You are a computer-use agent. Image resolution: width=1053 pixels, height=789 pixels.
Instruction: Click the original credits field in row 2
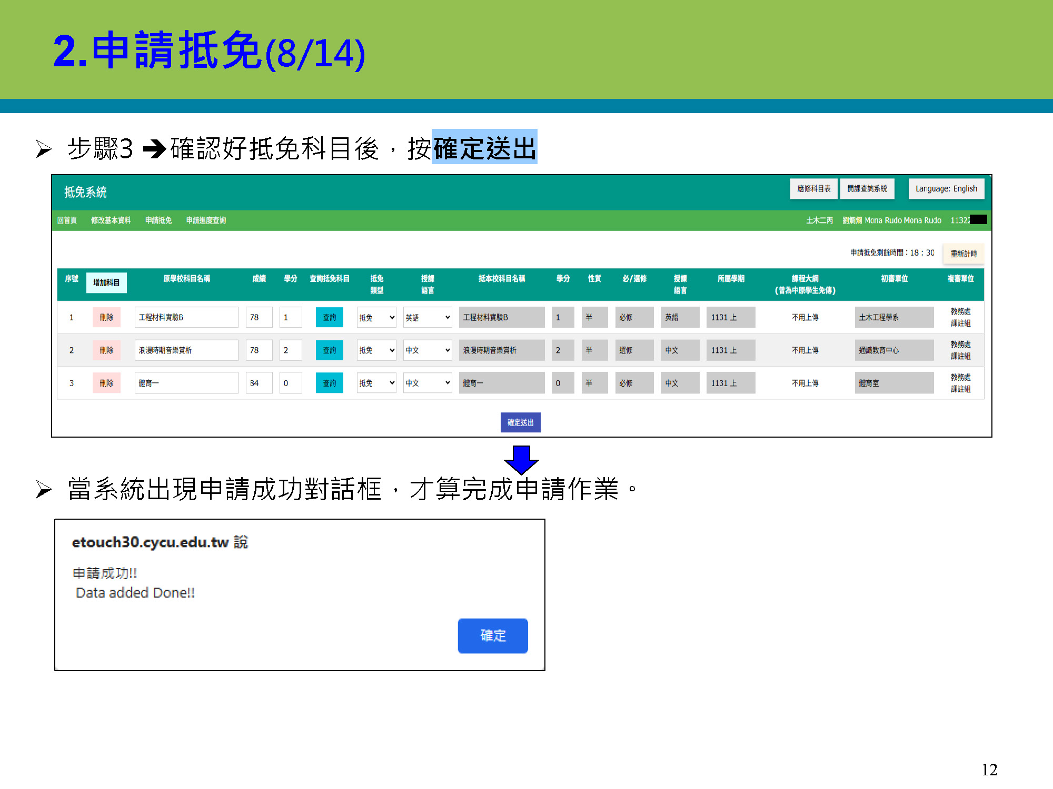click(x=291, y=350)
